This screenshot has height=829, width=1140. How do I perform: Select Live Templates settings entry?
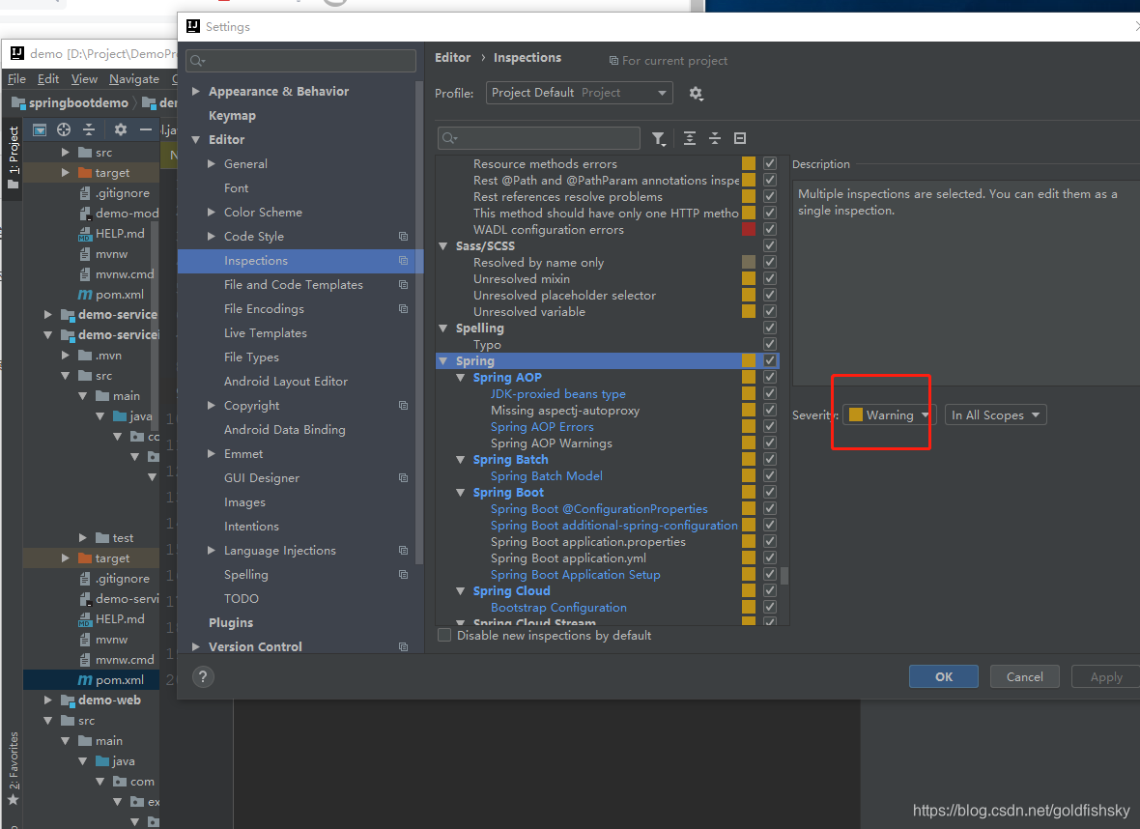(266, 333)
